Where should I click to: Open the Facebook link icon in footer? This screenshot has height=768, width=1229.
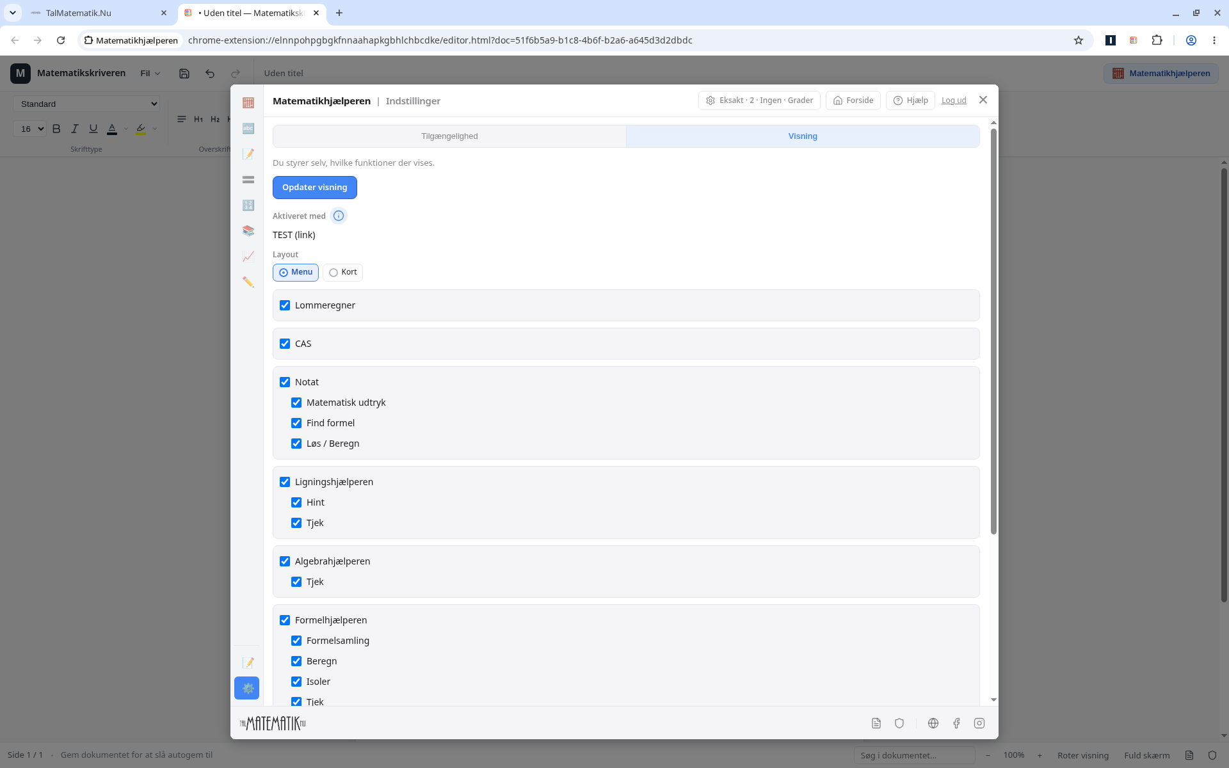[x=956, y=723]
